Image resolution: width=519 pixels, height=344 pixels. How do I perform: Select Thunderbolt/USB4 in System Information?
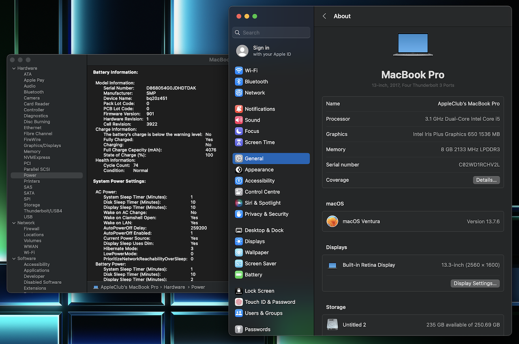(43, 211)
